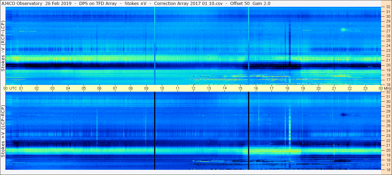Click 32 MHz tick on Stokes +V frequency scale

coord(388,92)
